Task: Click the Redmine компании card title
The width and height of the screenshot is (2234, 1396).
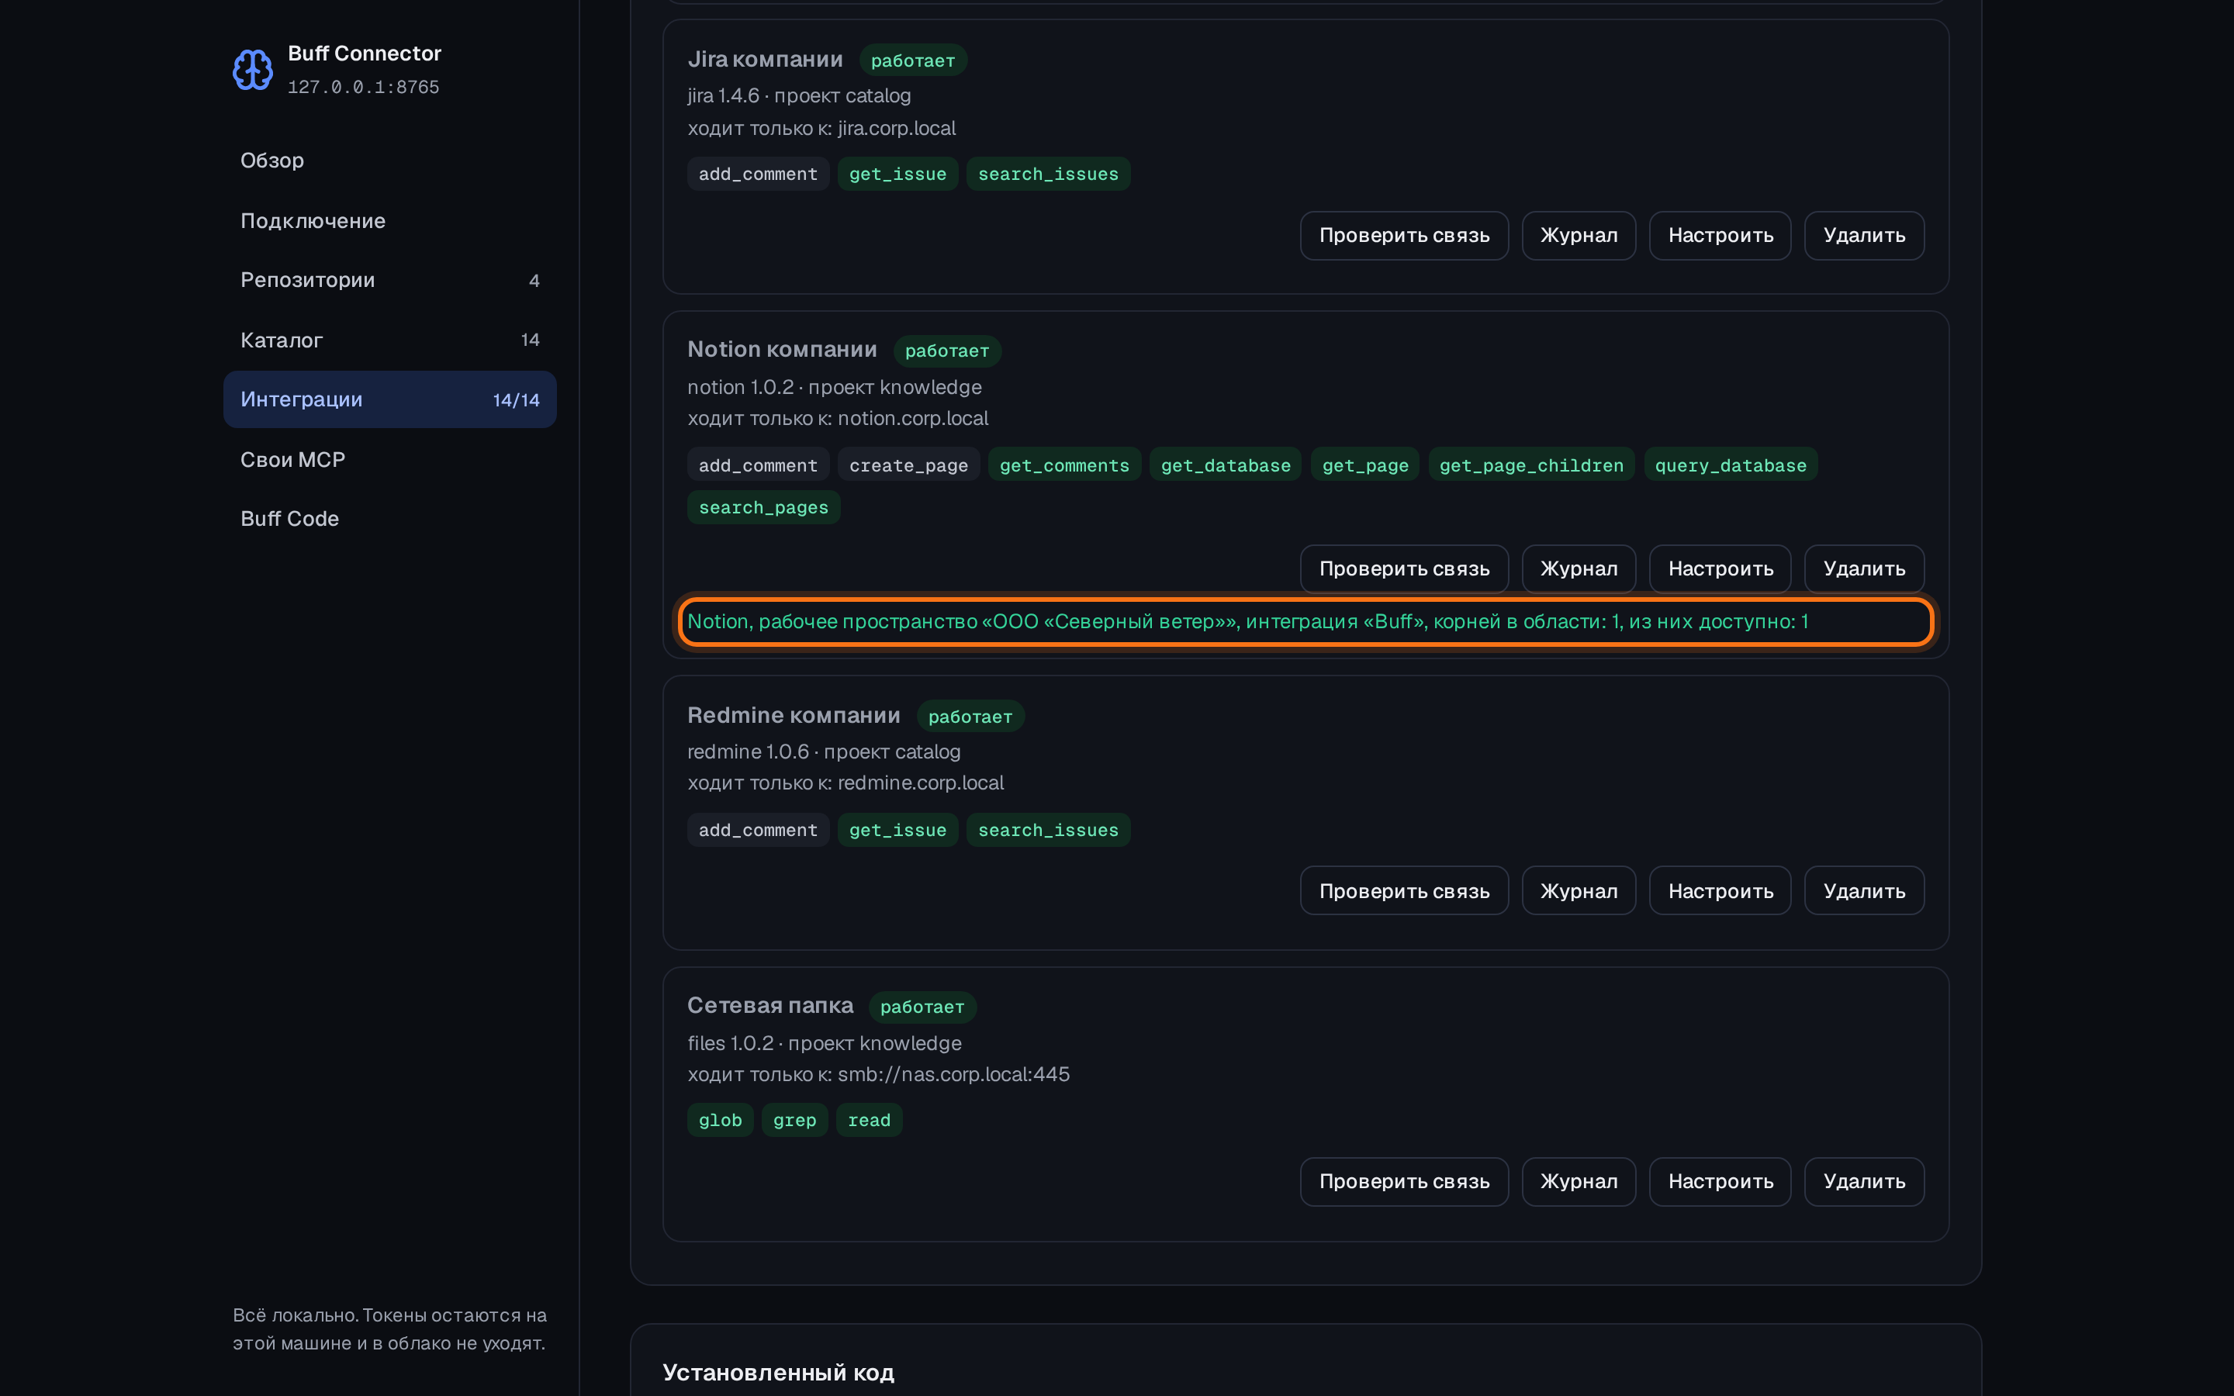Action: tap(794, 714)
